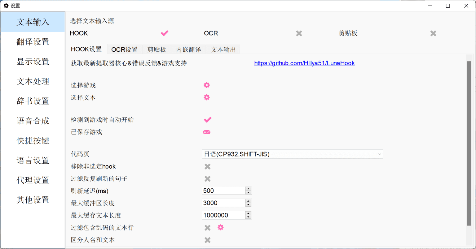Open the 内嵌翻译 tab
Screen dimensions: 476x249
click(188, 49)
